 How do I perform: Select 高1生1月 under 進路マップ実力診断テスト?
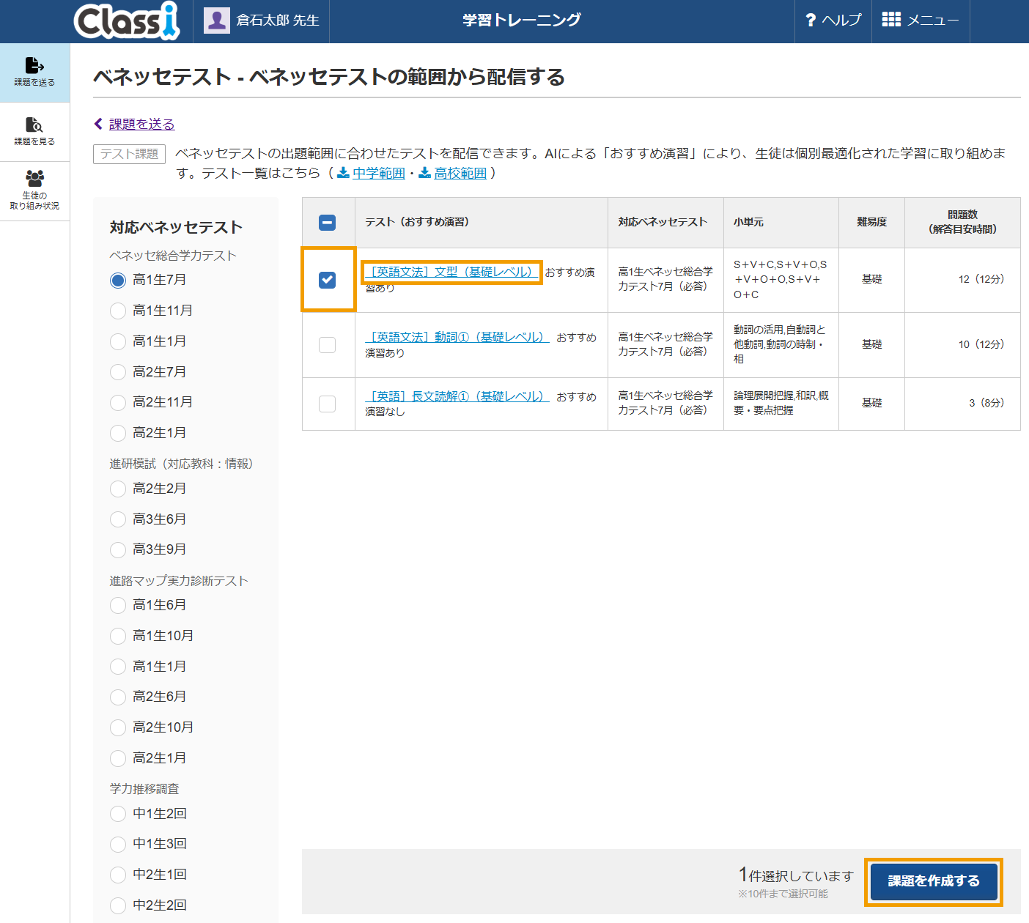point(118,667)
